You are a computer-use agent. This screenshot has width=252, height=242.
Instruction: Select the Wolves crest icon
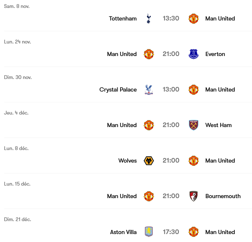(148, 160)
